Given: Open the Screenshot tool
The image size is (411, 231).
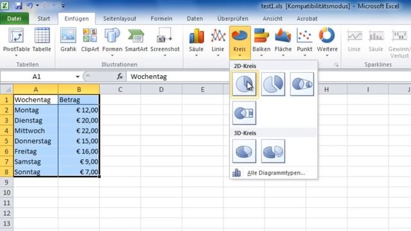Looking at the screenshot, I should pos(165,42).
